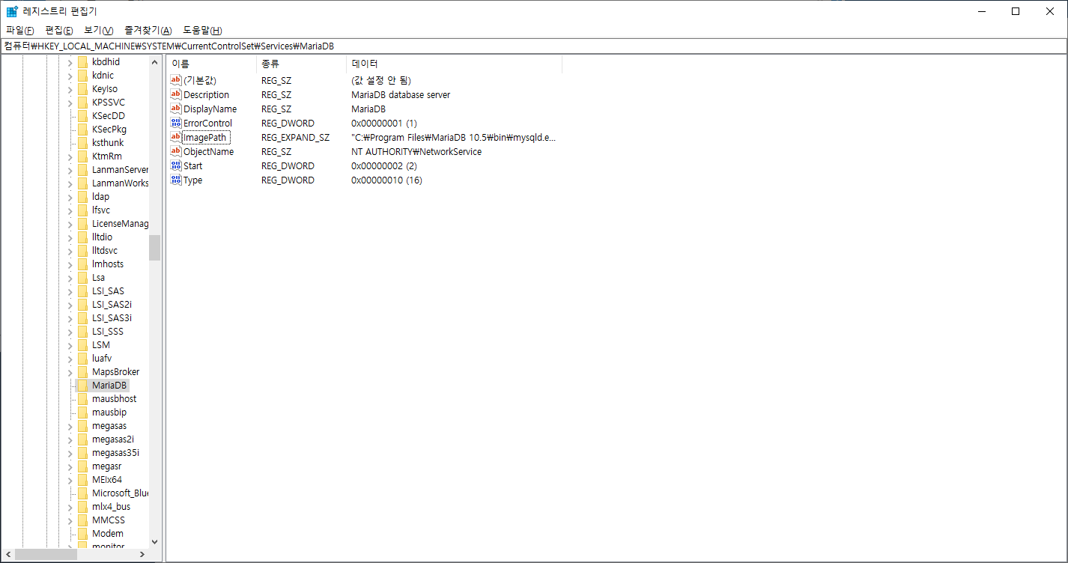
Task: Expand the LanmanServer tree node
Action: (70, 169)
